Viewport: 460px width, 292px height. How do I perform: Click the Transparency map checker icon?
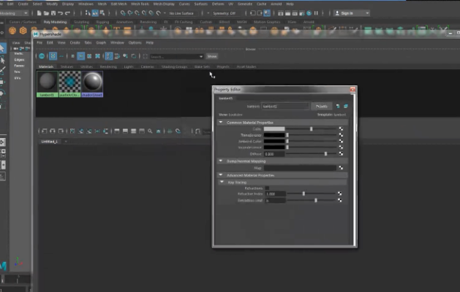click(x=341, y=135)
